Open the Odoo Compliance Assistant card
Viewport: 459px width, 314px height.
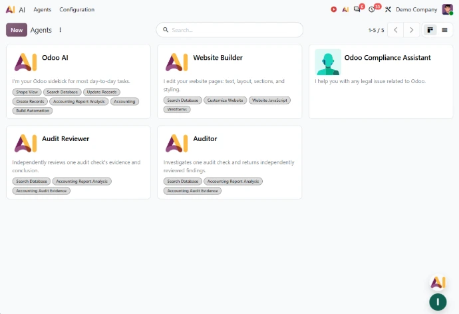click(x=381, y=82)
